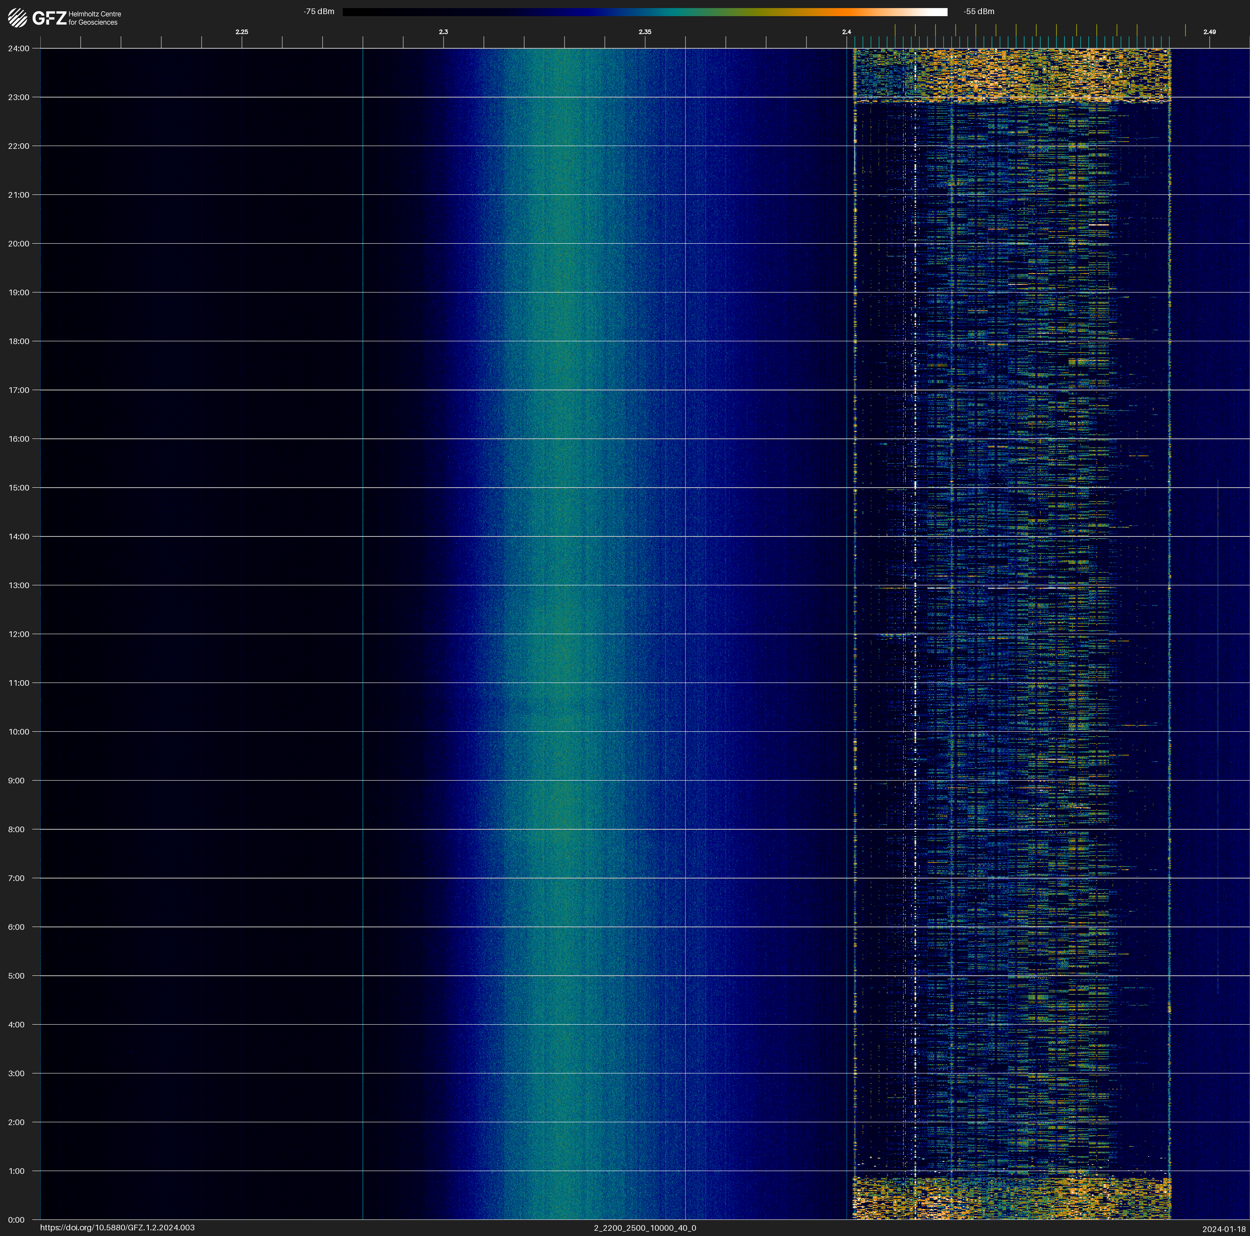Click the 18:00 time axis label
The height and width of the screenshot is (1236, 1250).
coord(19,341)
